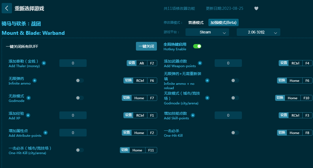Click star icon next to Add Weapon-points
Viewport: 313px width, 168px height.
click(200, 63)
